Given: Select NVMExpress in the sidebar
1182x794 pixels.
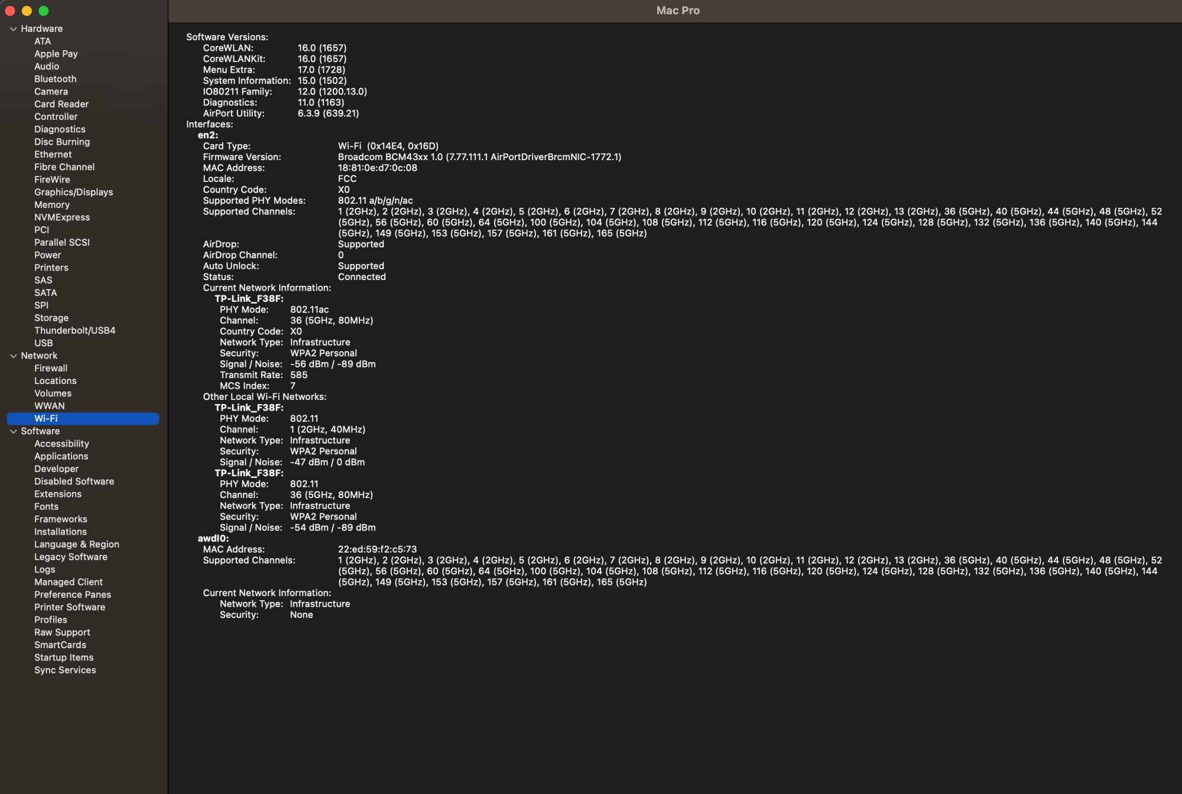Looking at the screenshot, I should 61,217.
